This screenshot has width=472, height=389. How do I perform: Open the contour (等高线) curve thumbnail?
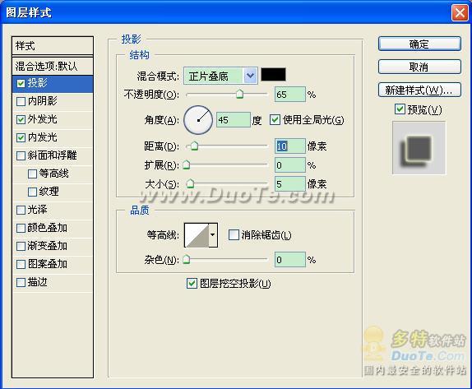pyautogui.click(x=197, y=235)
